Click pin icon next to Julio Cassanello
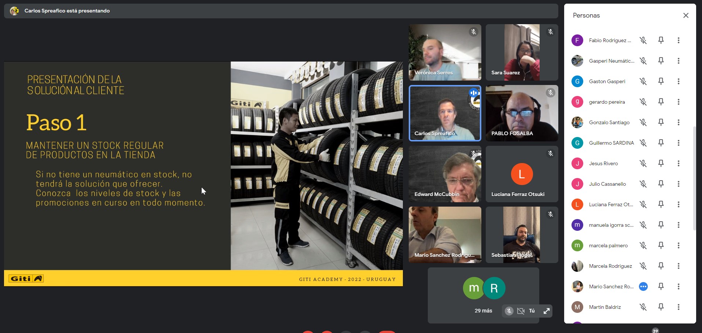Image resolution: width=702 pixels, height=333 pixels. click(x=661, y=184)
